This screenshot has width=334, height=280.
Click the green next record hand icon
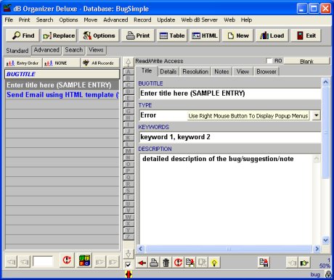click(304, 263)
